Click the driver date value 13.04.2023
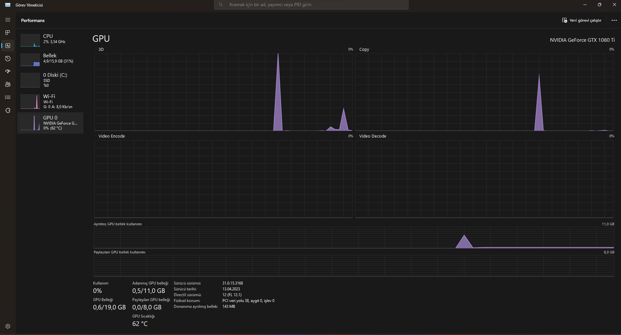 [231, 289]
